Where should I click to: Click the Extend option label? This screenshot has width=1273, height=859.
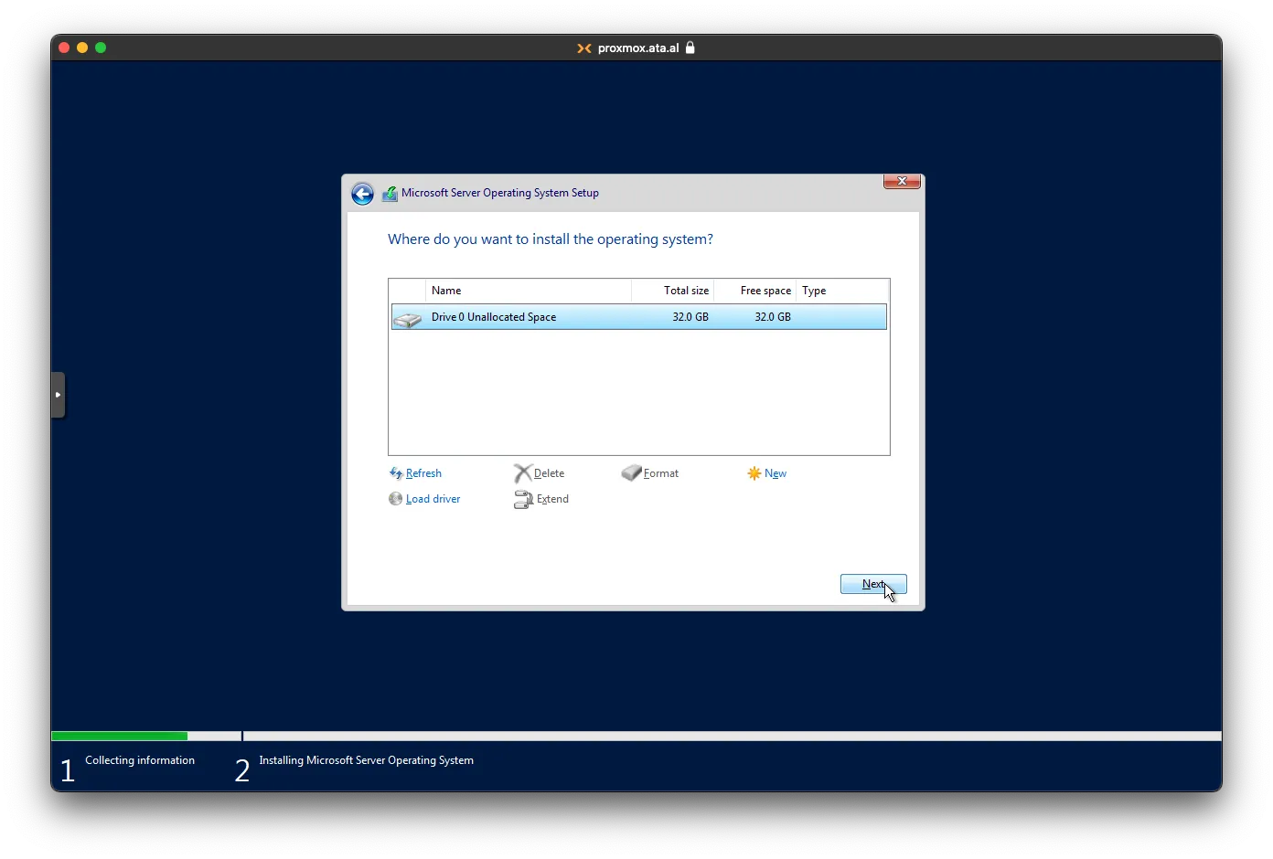[552, 499]
